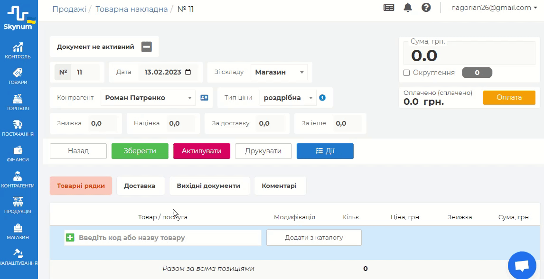Switch to the Доставка tab
This screenshot has width=544, height=279.
[x=140, y=186]
